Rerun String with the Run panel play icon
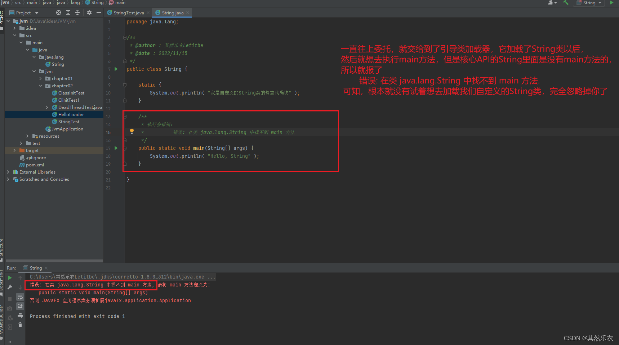Viewport: 619px width, 345px height. [x=10, y=278]
